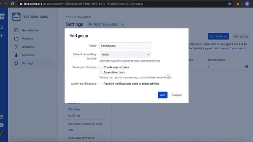253x142 pixels.
Task: Open search from the left sidebar magnifier
Action: [x=2, y=28]
